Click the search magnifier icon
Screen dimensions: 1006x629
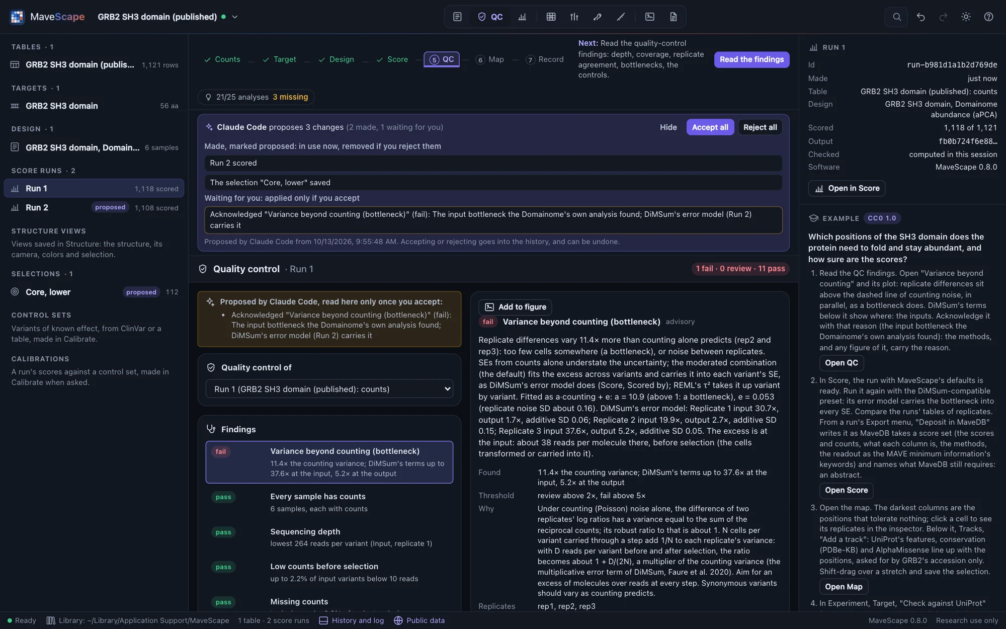pos(896,17)
